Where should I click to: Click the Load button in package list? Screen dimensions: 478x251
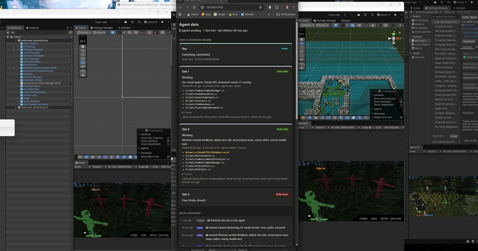click(454, 136)
